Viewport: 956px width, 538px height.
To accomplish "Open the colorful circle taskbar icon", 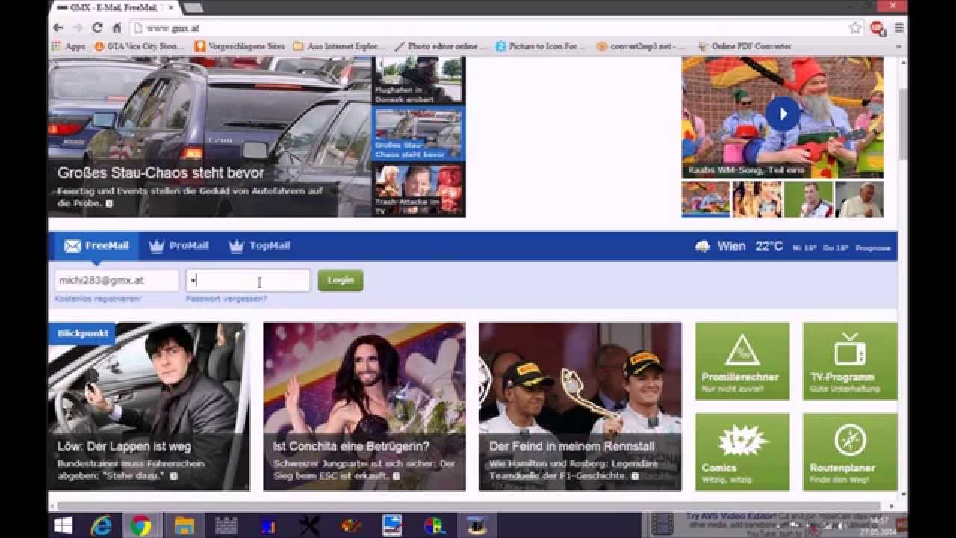I will [434, 525].
